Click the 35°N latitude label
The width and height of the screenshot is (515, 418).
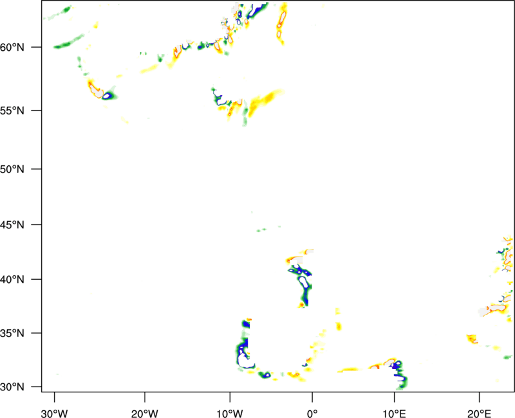coord(12,333)
